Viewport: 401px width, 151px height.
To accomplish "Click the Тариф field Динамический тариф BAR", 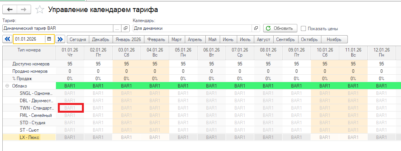I will [58, 28].
